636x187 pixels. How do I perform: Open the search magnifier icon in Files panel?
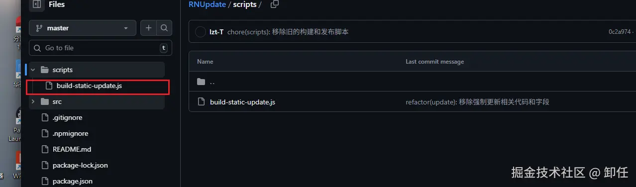coord(164,28)
